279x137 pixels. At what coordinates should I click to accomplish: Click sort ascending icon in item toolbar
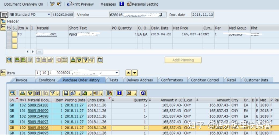pos(73,60)
